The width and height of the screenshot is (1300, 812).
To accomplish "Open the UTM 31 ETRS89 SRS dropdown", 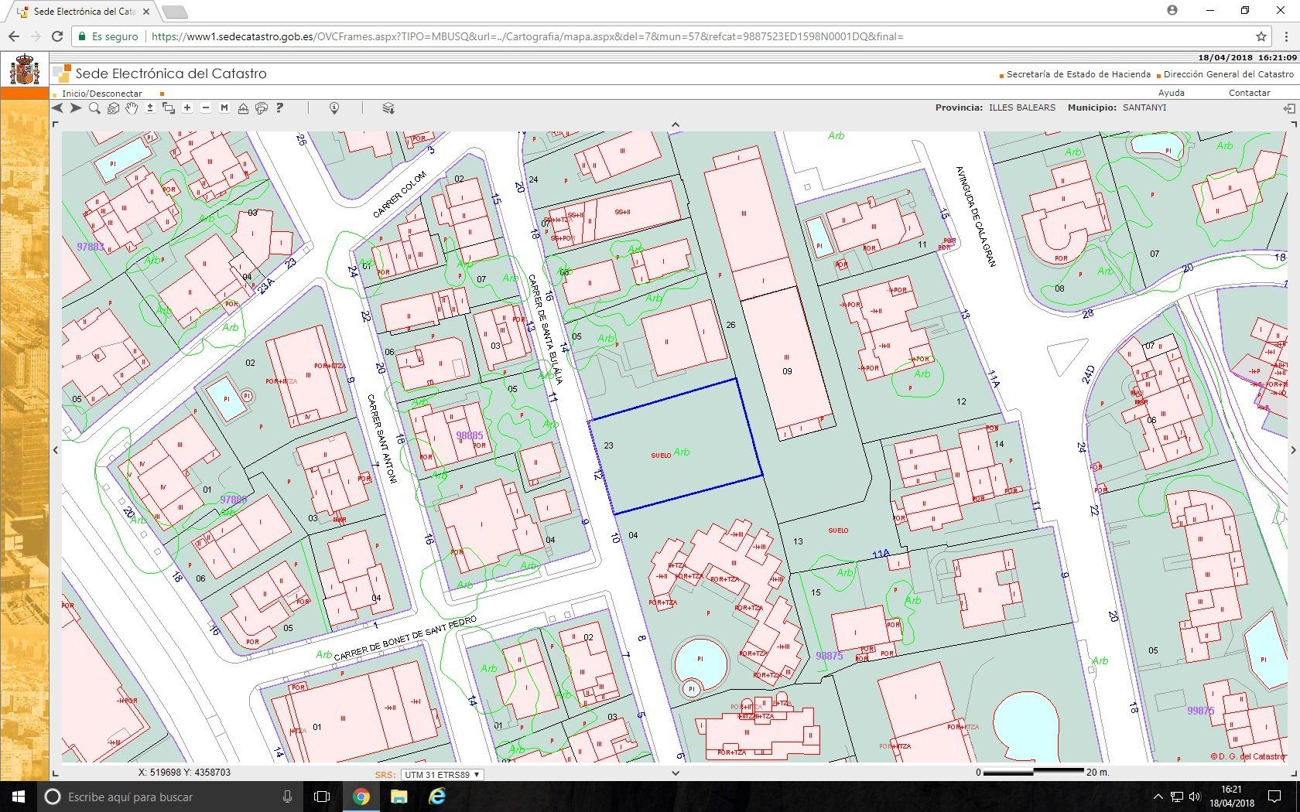I will click(x=442, y=774).
